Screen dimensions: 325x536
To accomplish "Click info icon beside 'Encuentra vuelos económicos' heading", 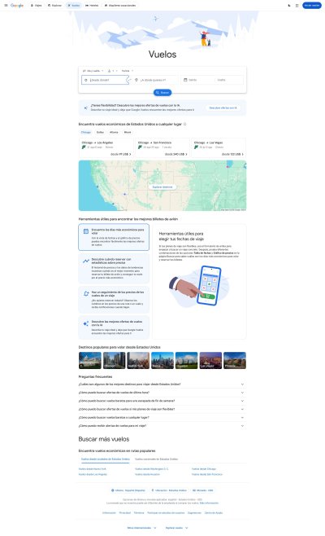I will pos(184,124).
